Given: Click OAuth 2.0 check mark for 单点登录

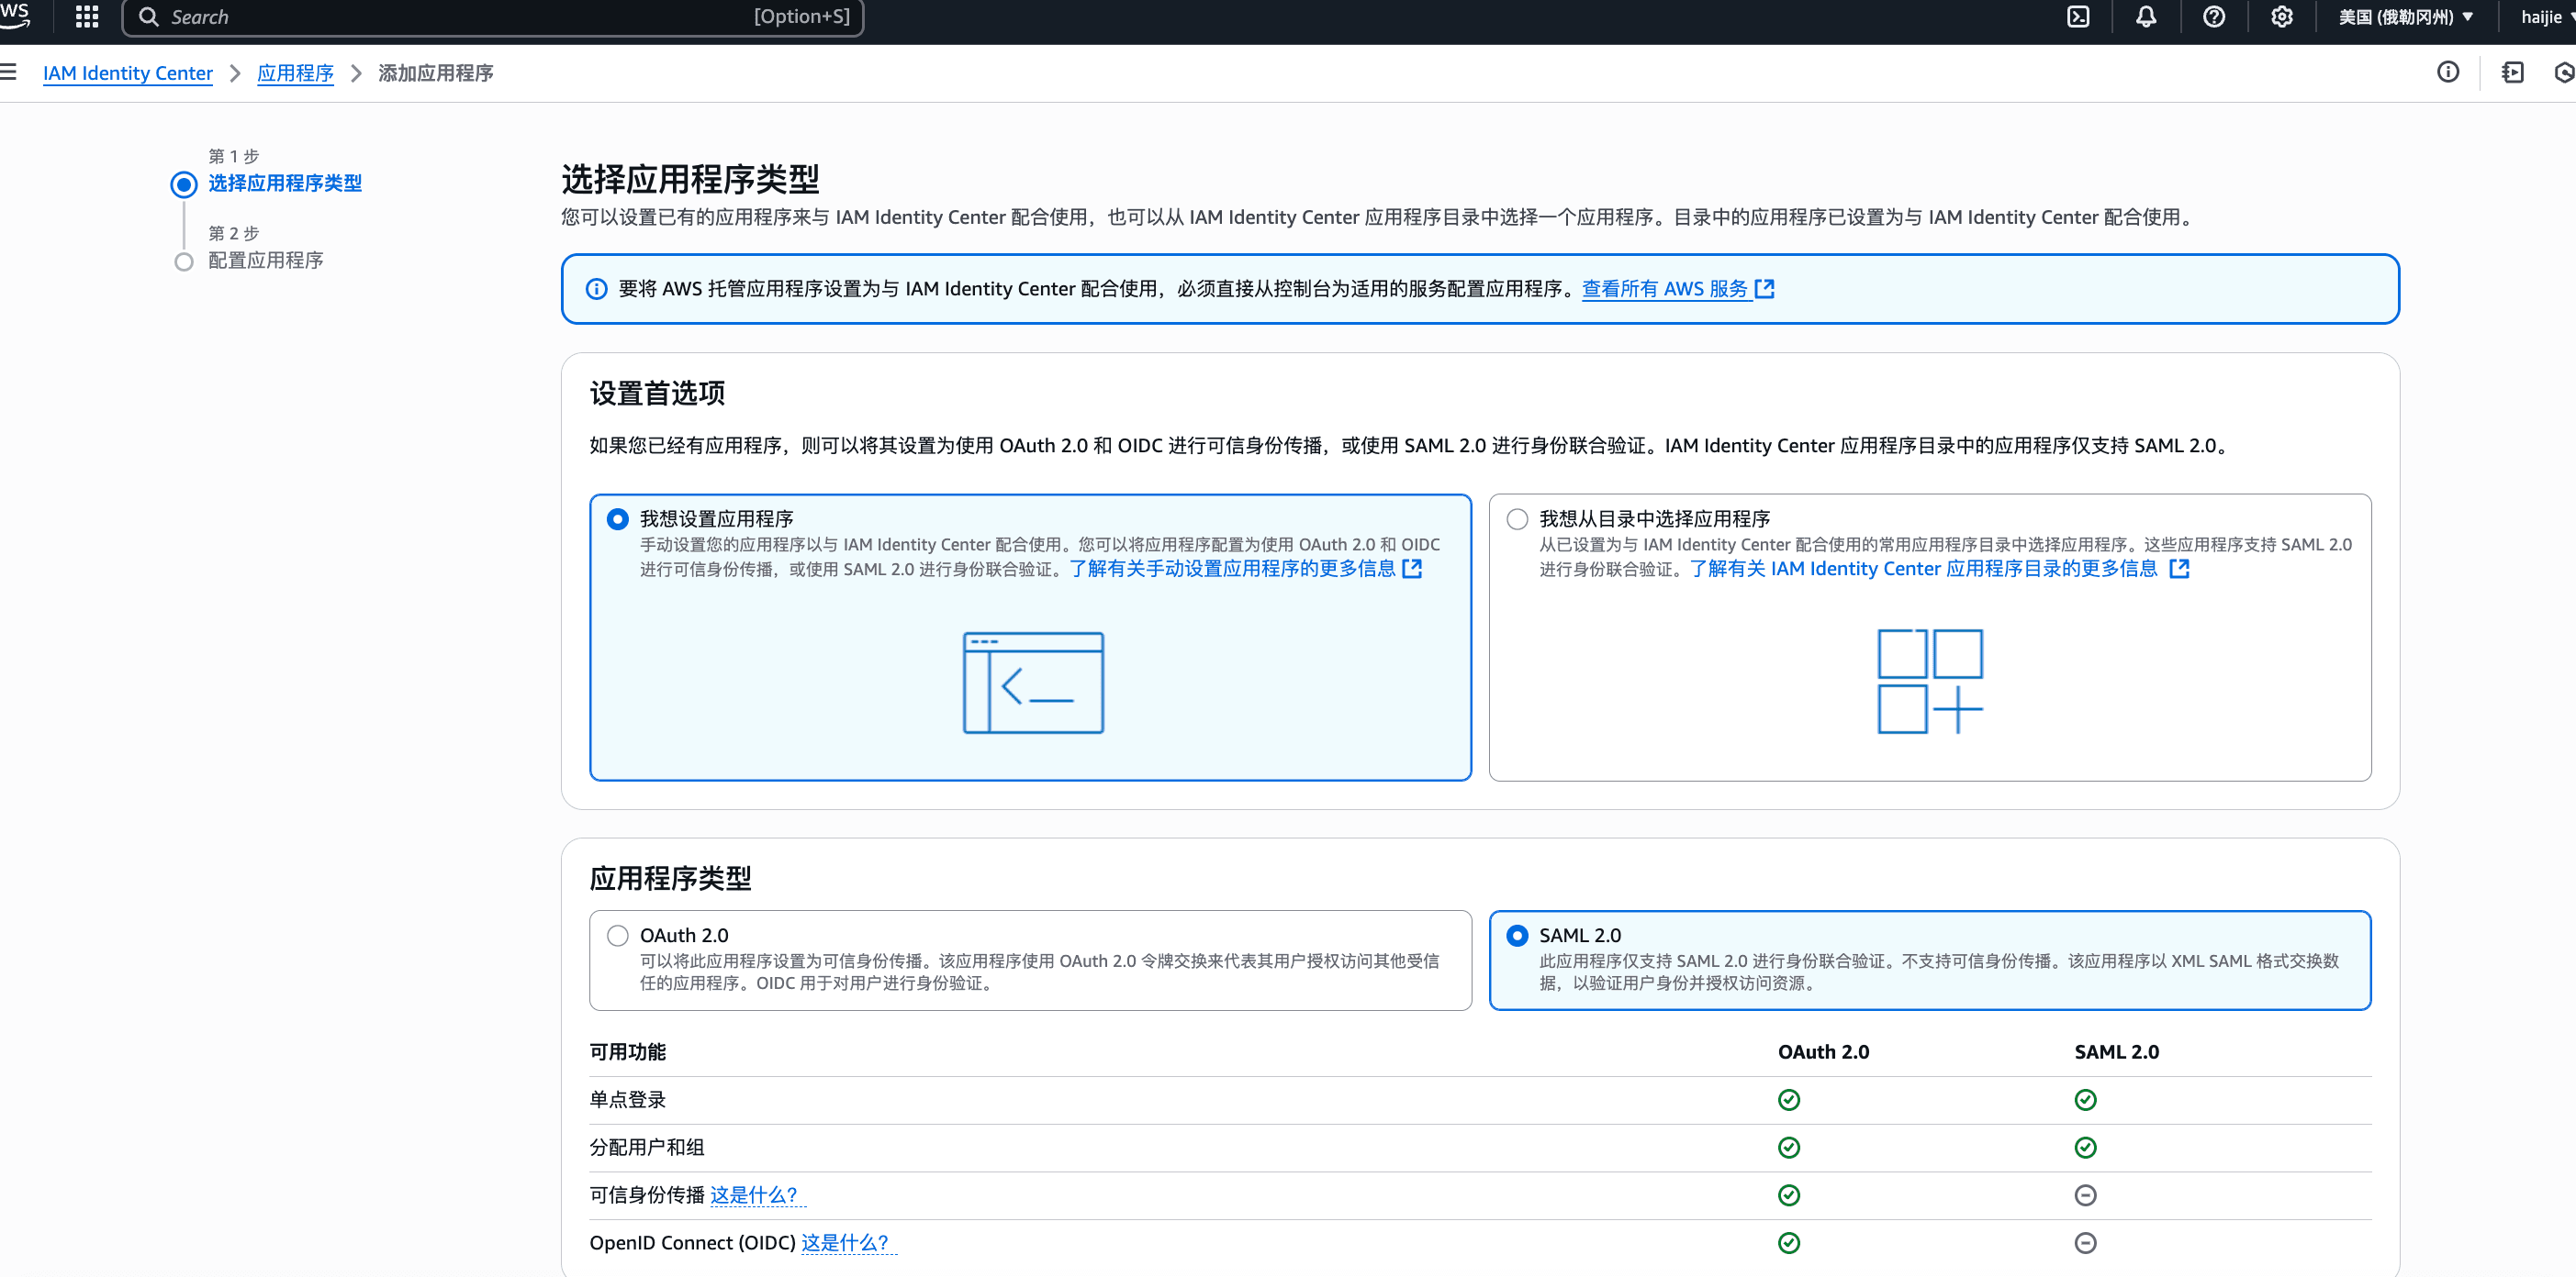Looking at the screenshot, I should pyautogui.click(x=1789, y=1099).
